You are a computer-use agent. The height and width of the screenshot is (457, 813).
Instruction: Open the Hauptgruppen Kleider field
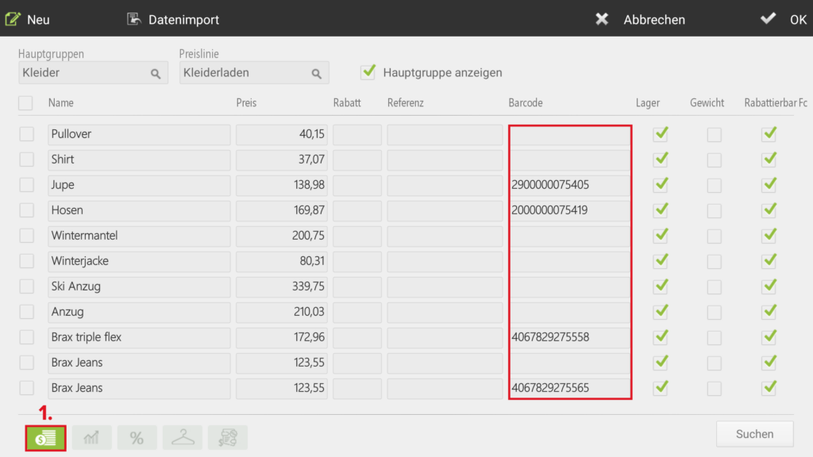click(94, 73)
